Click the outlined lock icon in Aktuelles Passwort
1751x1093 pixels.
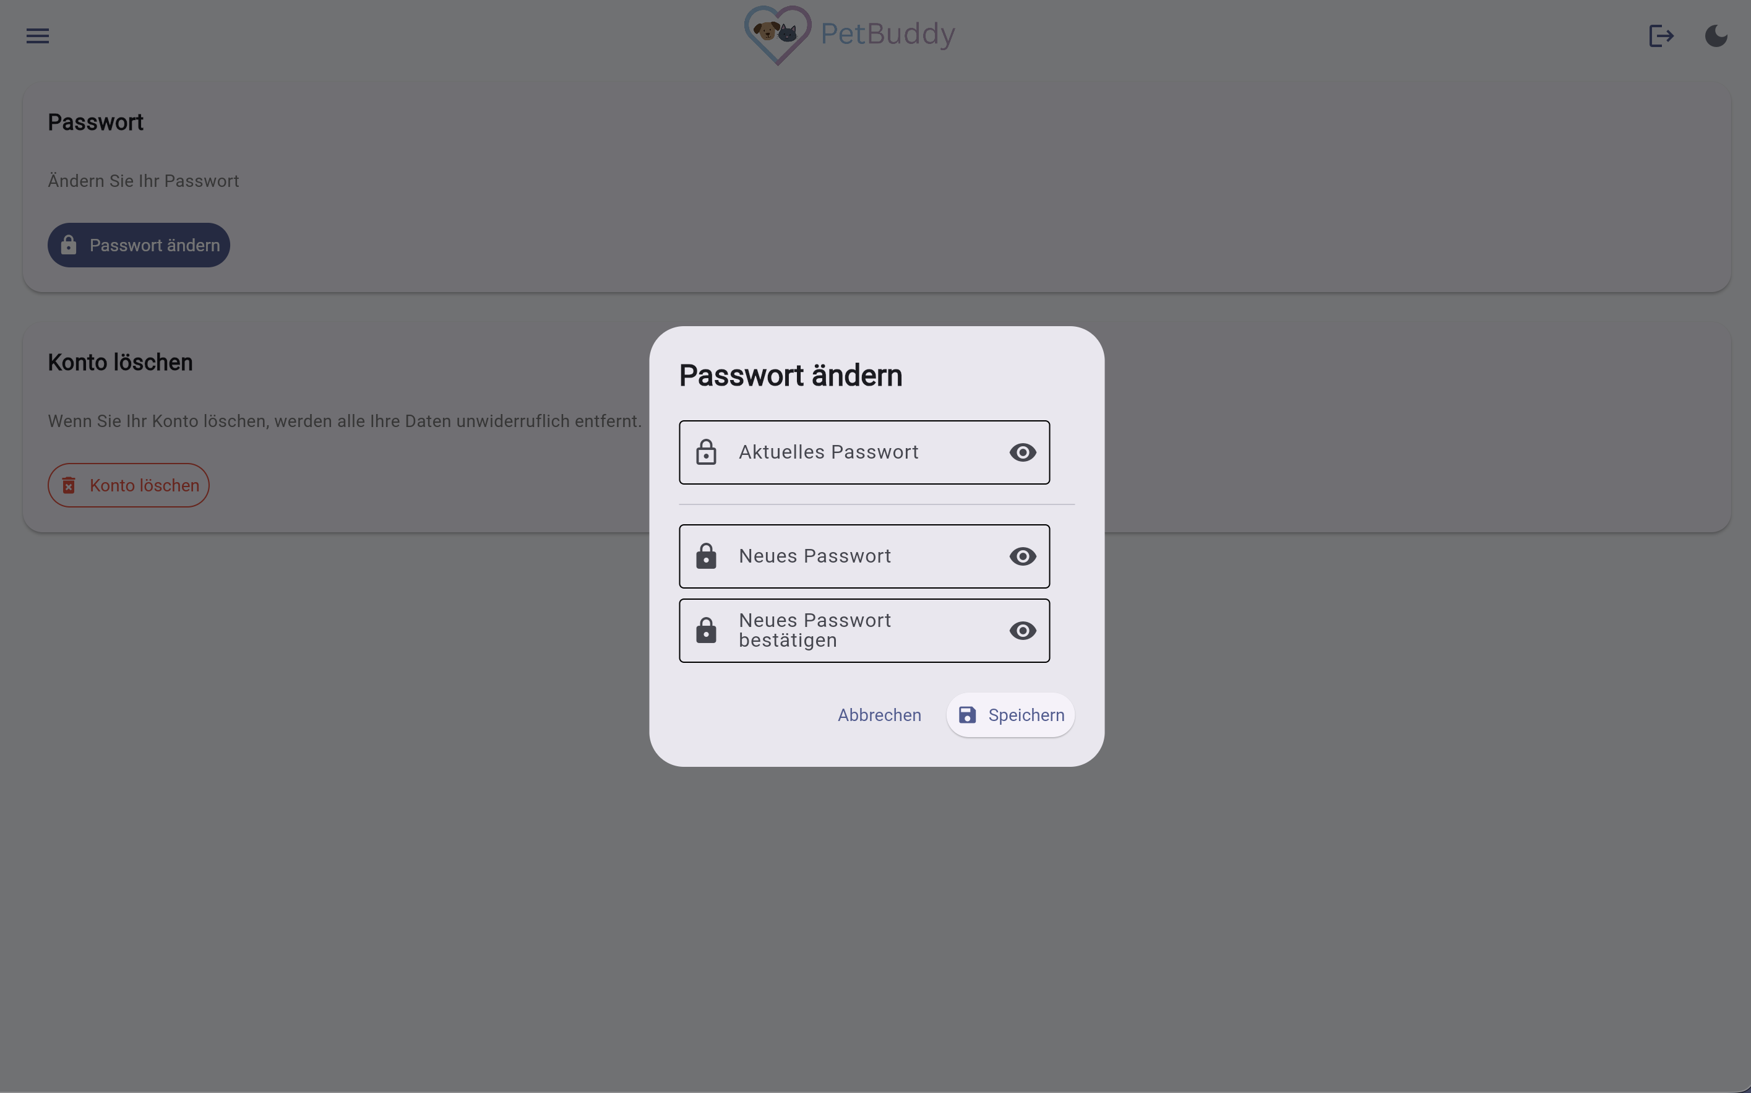(706, 452)
